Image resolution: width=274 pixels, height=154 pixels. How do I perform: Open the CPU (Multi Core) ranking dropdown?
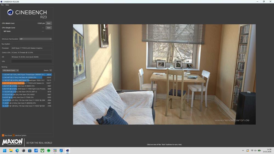[10, 71]
